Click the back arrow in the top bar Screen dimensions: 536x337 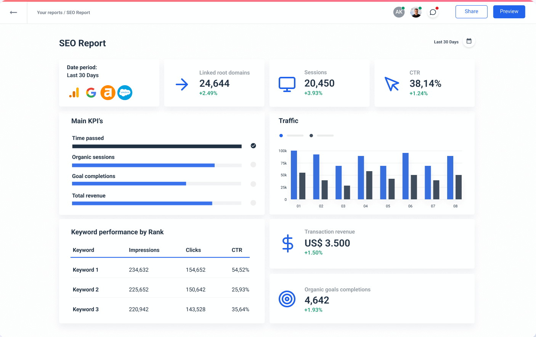pyautogui.click(x=13, y=12)
